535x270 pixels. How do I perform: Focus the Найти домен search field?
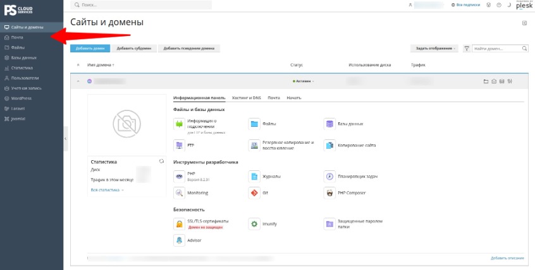500,49
